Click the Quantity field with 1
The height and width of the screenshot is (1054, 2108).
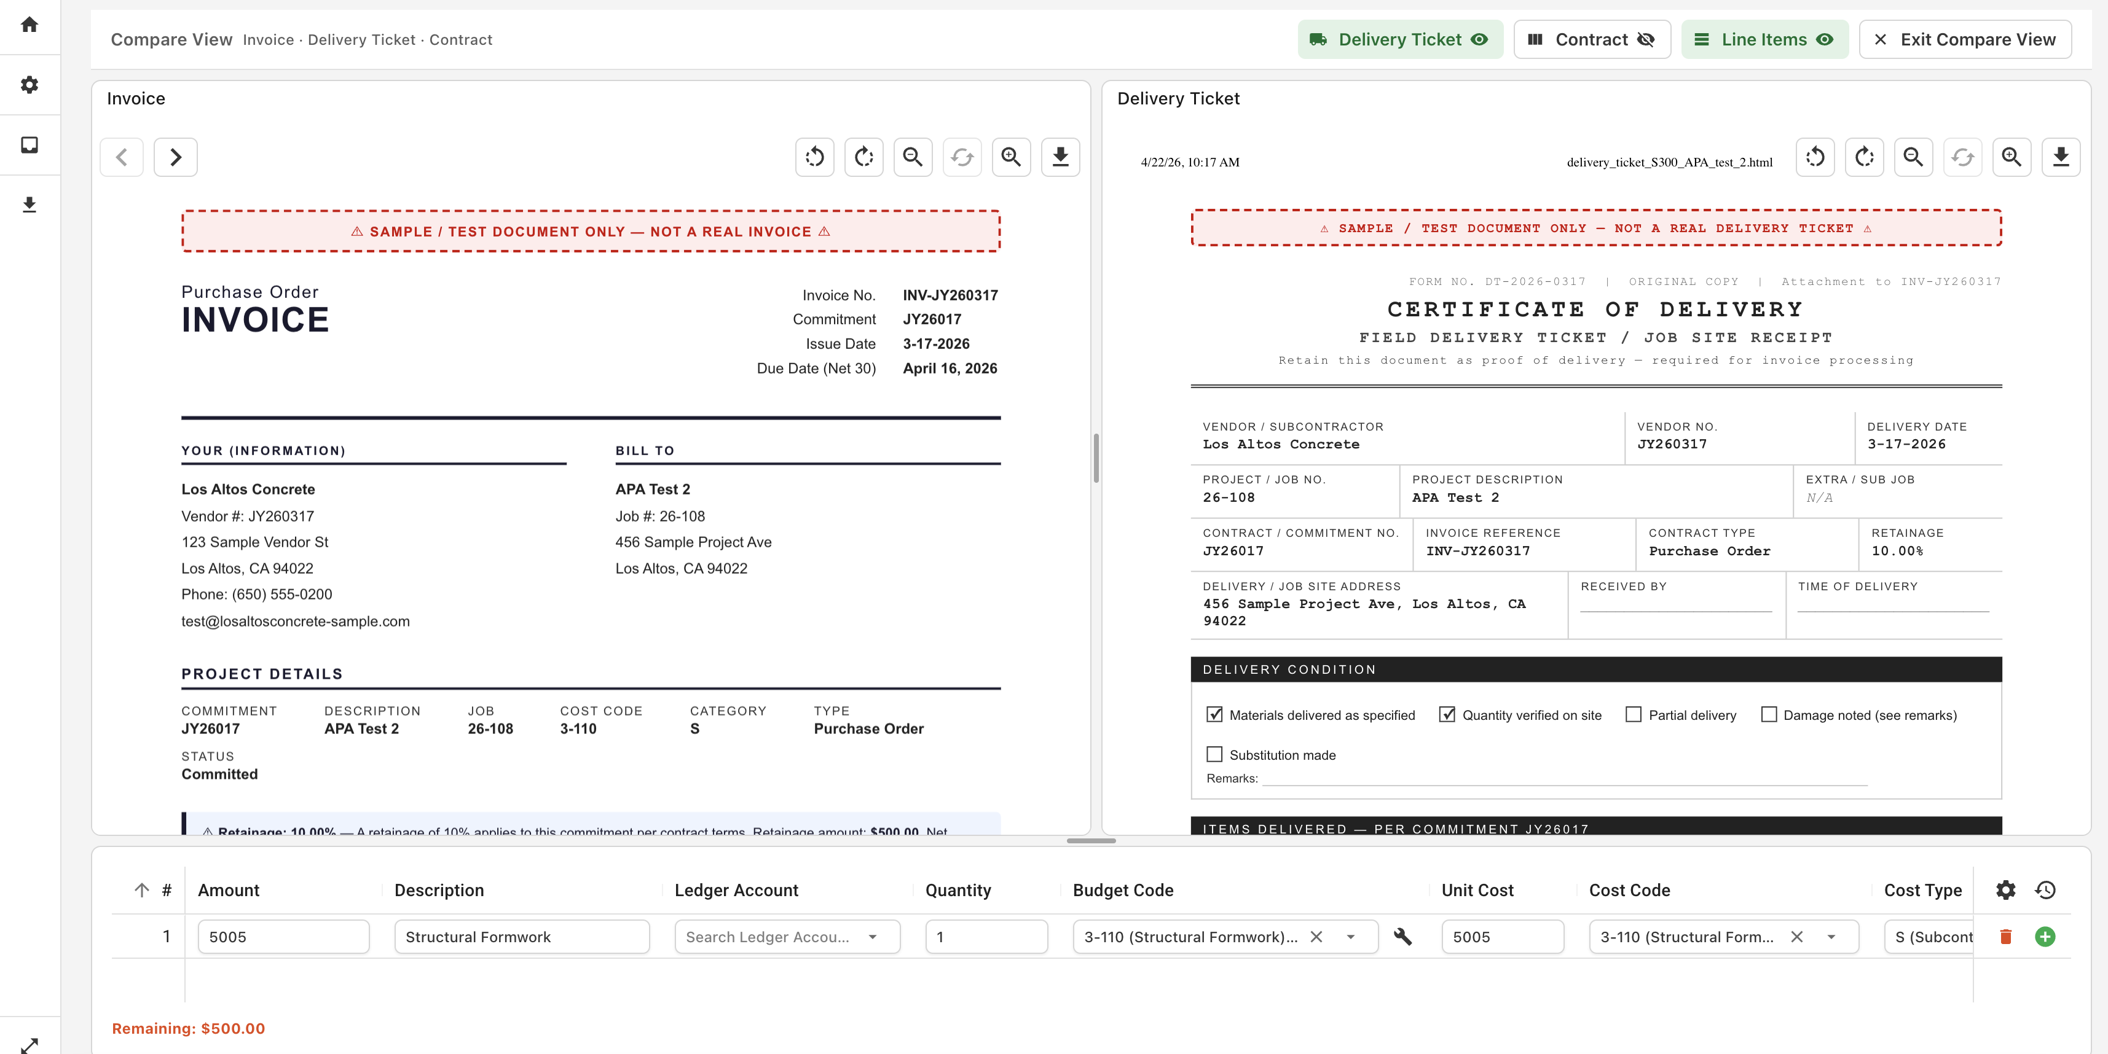click(986, 937)
